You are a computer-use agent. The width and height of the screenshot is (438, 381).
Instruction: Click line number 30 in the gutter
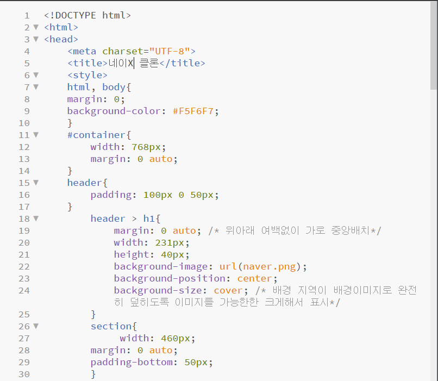[x=24, y=374]
